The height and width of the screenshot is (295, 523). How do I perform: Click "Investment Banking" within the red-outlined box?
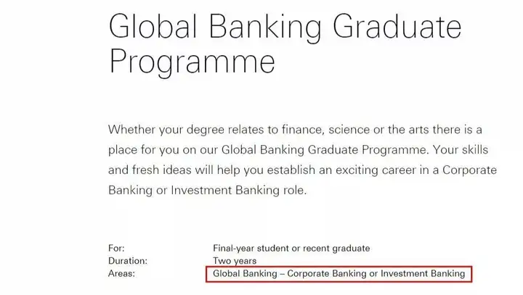(x=423, y=274)
